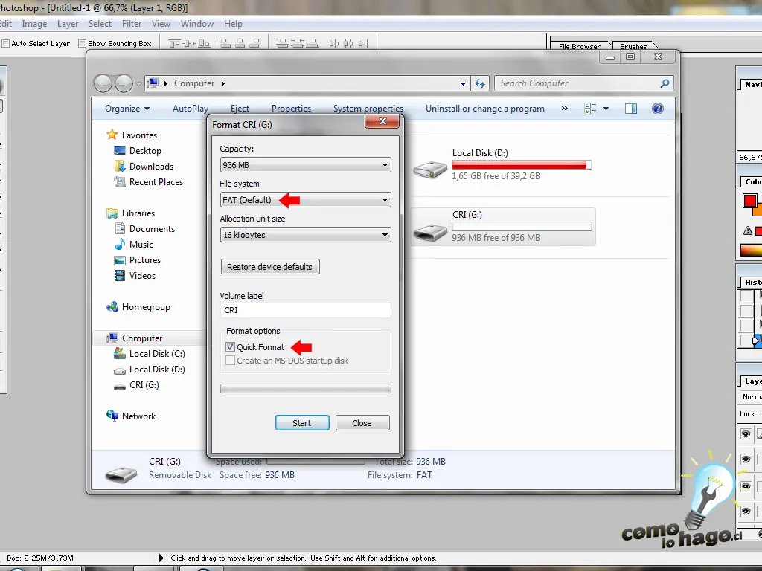This screenshot has width=762, height=571.
Task: Show more toolbar commands chevron
Action: click(565, 109)
